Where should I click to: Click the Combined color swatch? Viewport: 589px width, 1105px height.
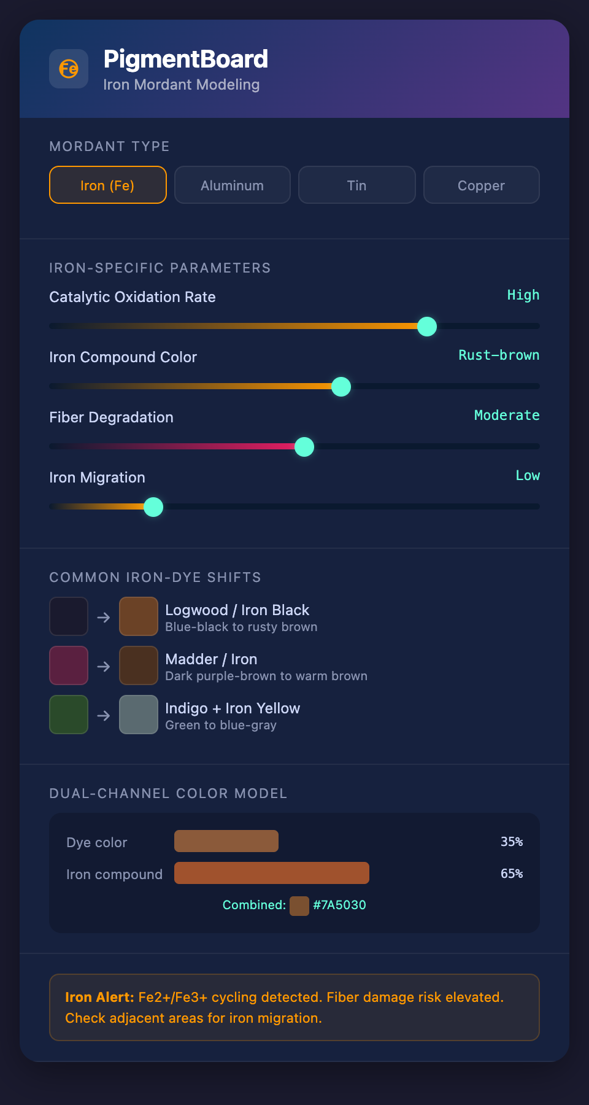pyautogui.click(x=299, y=905)
